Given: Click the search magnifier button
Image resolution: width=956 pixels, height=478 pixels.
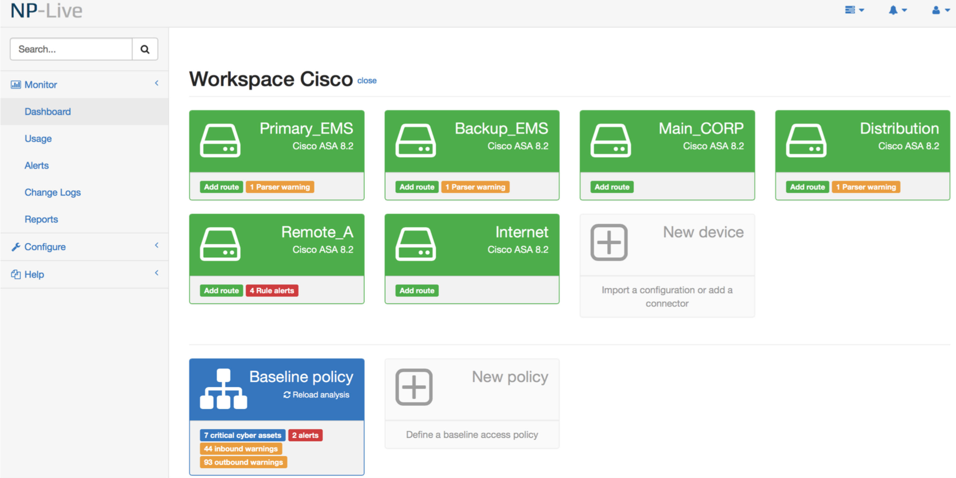Looking at the screenshot, I should pyautogui.click(x=145, y=49).
